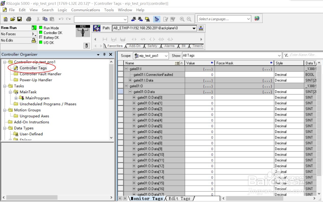Click the Verify controller icon

click(173, 19)
